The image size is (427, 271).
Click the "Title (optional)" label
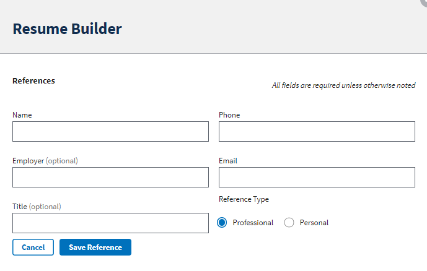click(37, 207)
